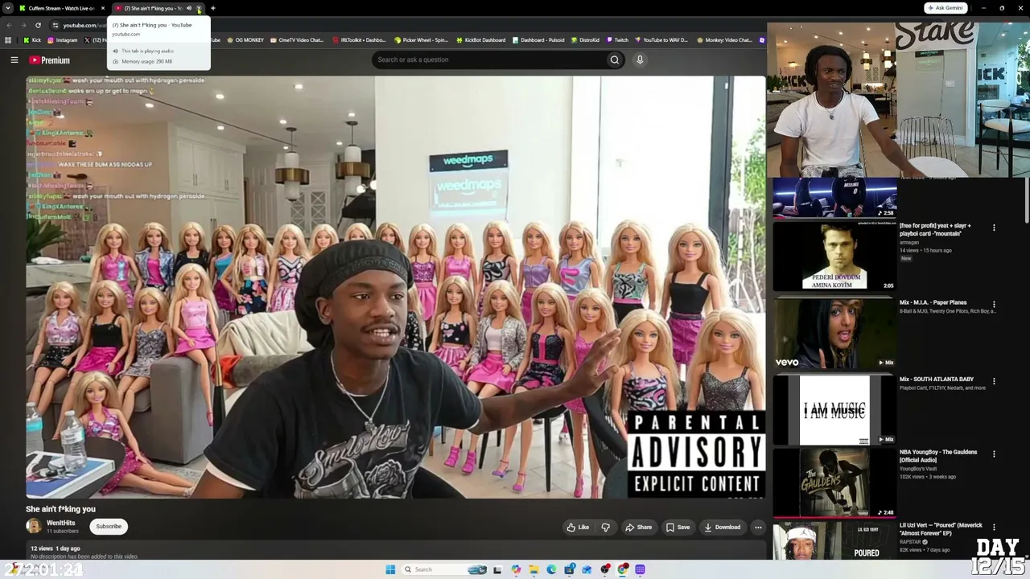This screenshot has height=579, width=1030.
Task: Go back in browser history
Action: pos(9,25)
